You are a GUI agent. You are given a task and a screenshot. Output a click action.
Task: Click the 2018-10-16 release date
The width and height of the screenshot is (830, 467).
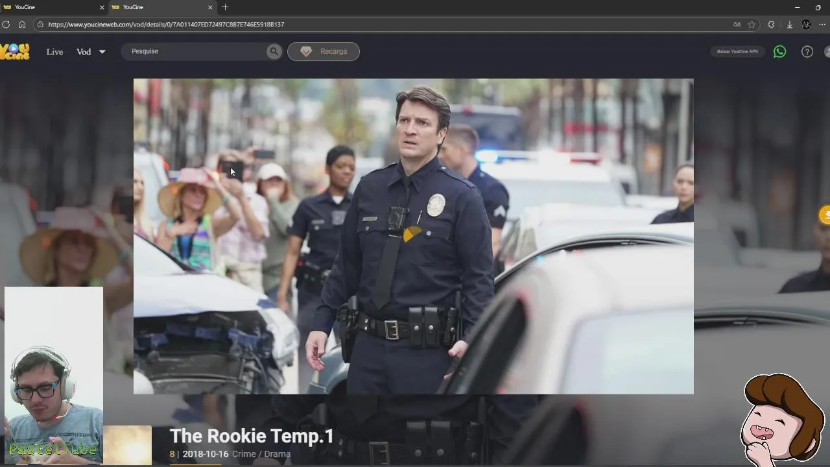pyautogui.click(x=206, y=454)
